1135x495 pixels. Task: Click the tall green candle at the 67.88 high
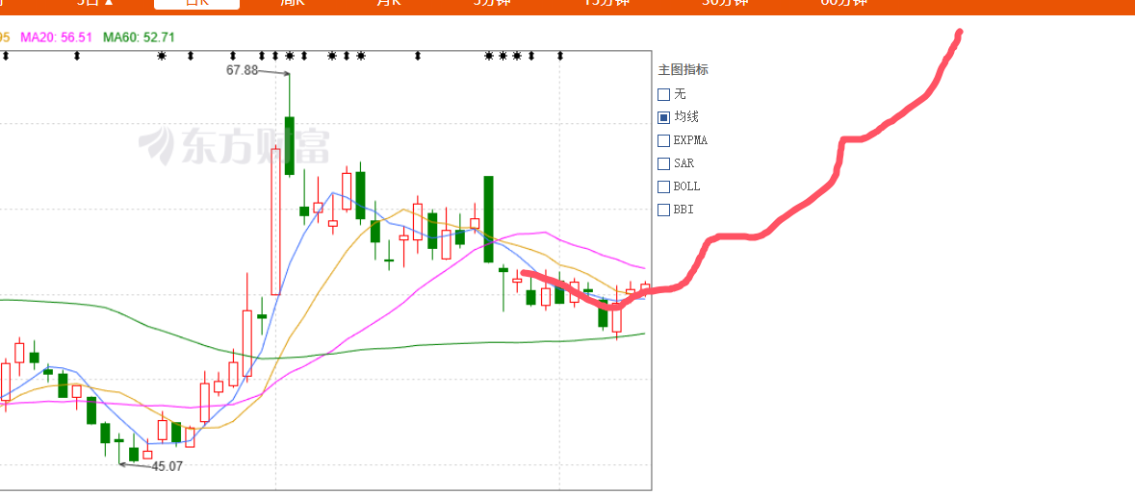click(290, 145)
